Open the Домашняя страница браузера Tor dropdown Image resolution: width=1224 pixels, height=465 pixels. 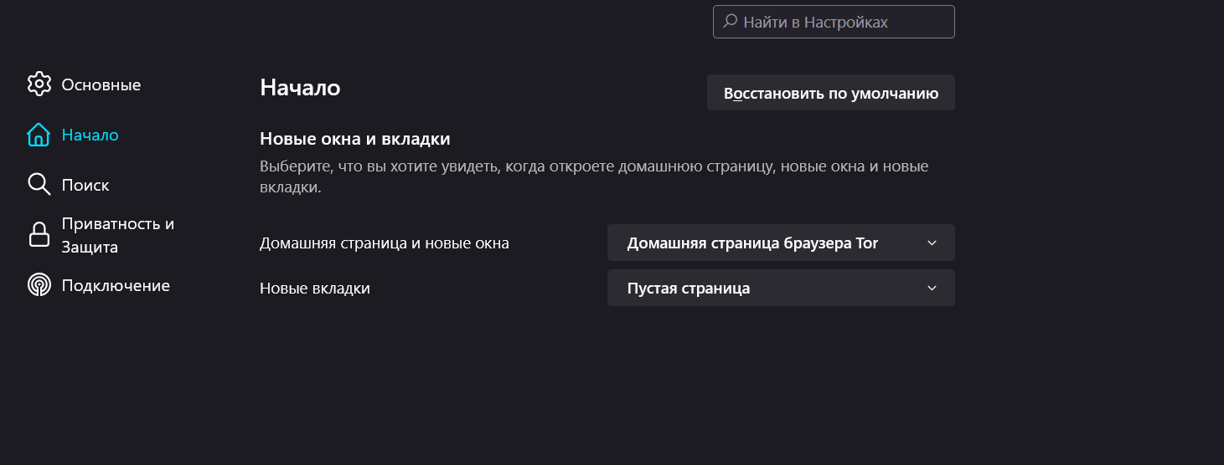pyautogui.click(x=781, y=243)
